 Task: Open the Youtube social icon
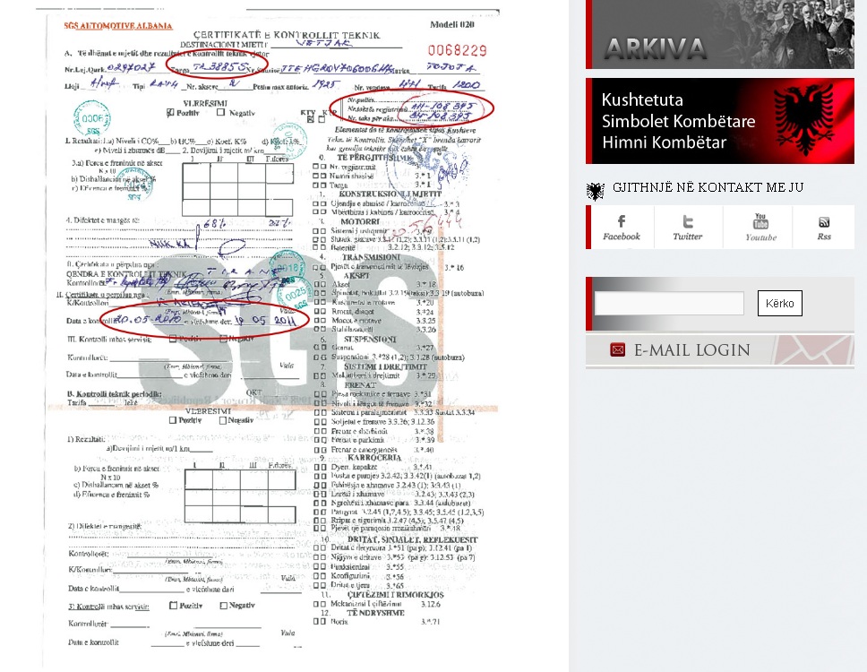pos(760,228)
